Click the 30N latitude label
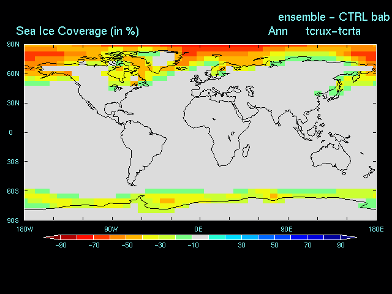The image size is (392, 294). (x=13, y=103)
